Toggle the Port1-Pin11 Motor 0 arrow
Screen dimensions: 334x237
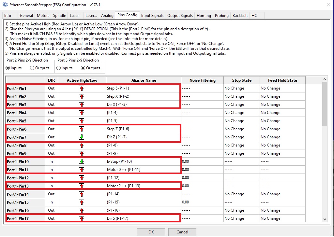click(82, 170)
